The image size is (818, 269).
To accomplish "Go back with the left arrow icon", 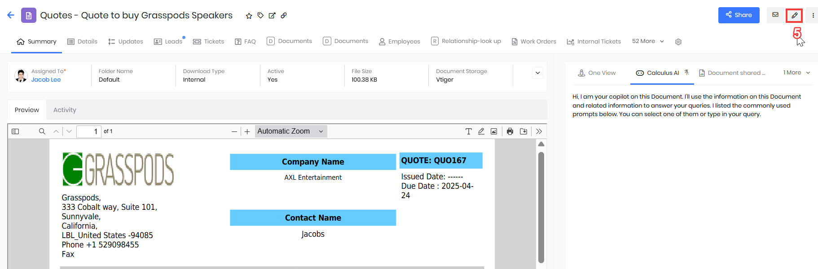I will [x=11, y=15].
